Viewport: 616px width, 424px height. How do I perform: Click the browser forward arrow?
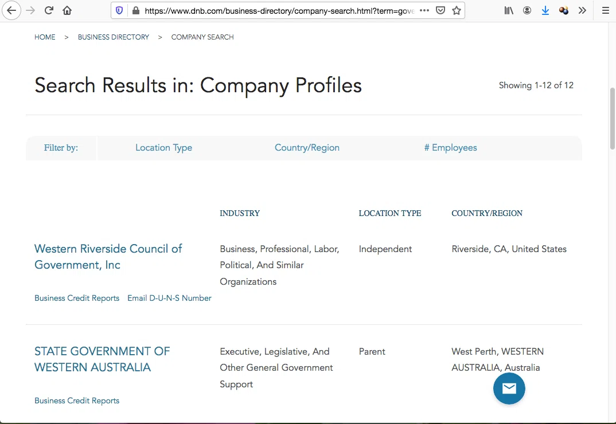pyautogui.click(x=30, y=10)
